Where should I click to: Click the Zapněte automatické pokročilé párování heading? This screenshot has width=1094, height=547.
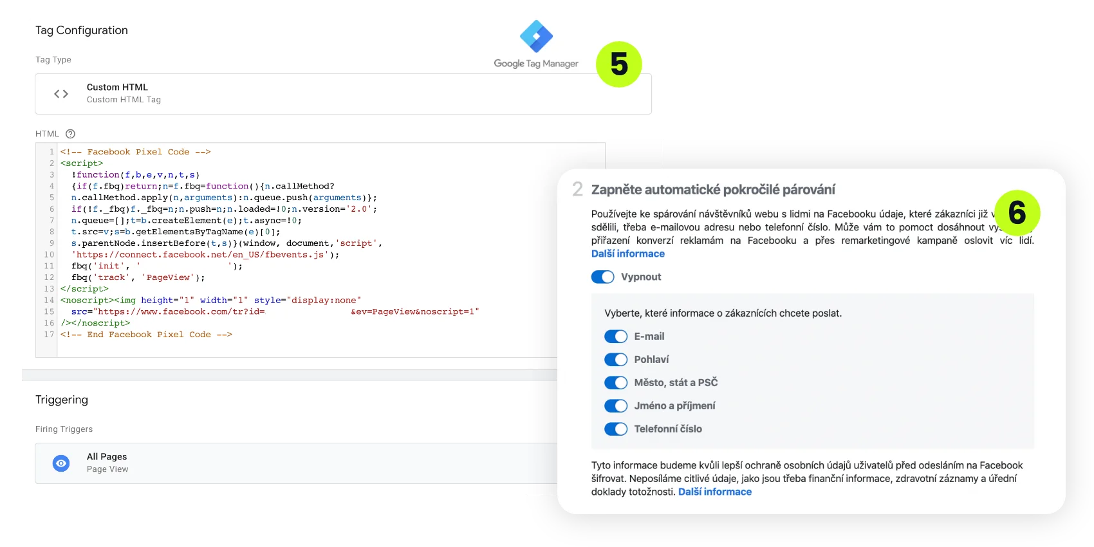pos(713,190)
